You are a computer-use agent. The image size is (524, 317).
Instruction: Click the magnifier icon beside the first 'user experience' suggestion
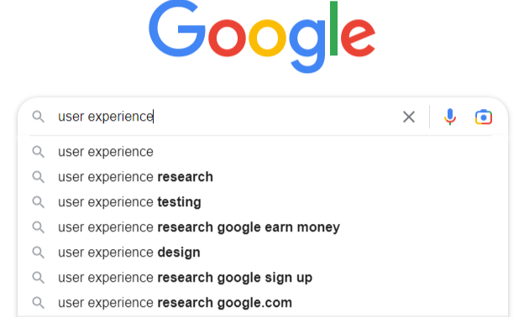click(x=38, y=152)
